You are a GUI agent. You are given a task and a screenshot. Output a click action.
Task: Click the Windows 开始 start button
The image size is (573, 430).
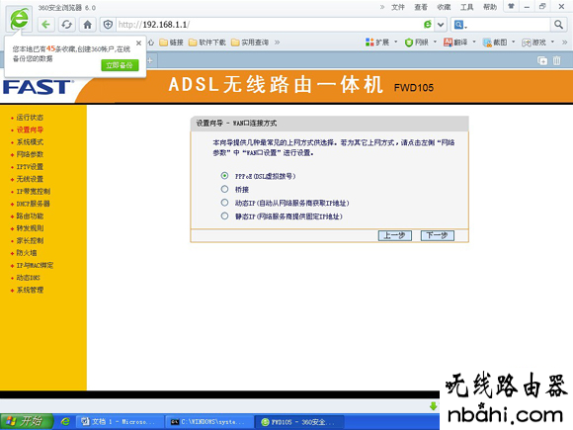(x=27, y=421)
